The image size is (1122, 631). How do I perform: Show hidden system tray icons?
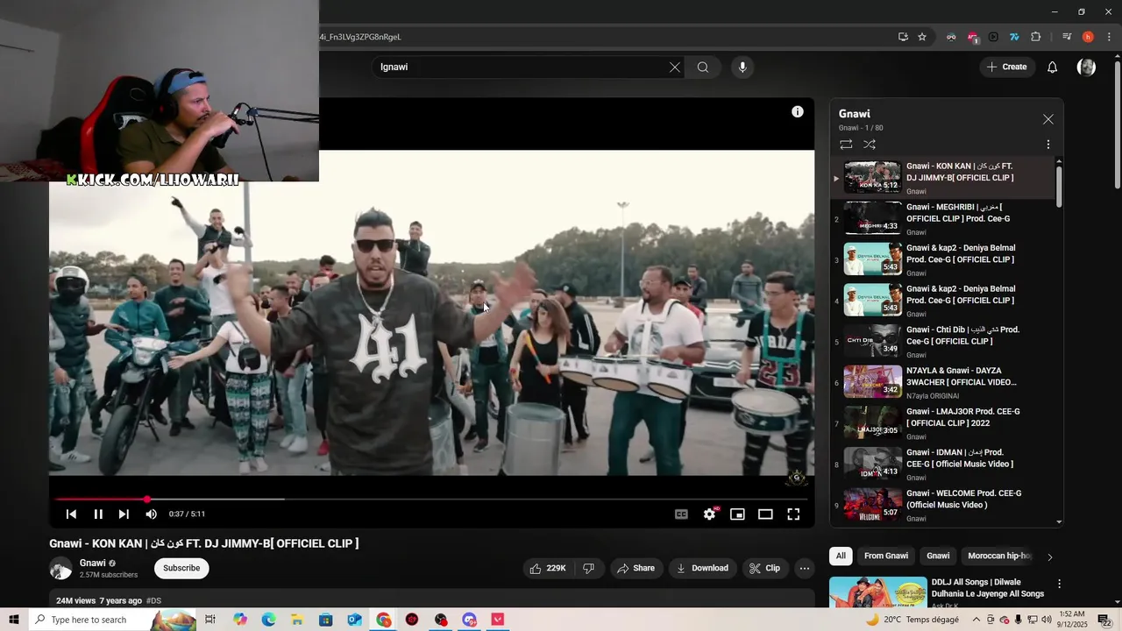pos(976,620)
